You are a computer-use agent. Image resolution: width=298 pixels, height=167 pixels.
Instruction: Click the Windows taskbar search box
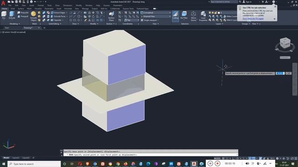coord(34,164)
